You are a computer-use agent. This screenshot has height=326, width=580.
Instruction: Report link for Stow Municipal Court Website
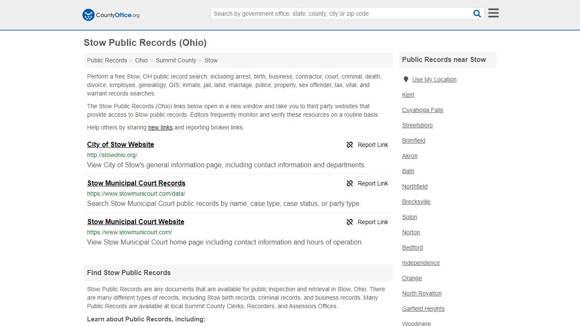[x=373, y=222]
